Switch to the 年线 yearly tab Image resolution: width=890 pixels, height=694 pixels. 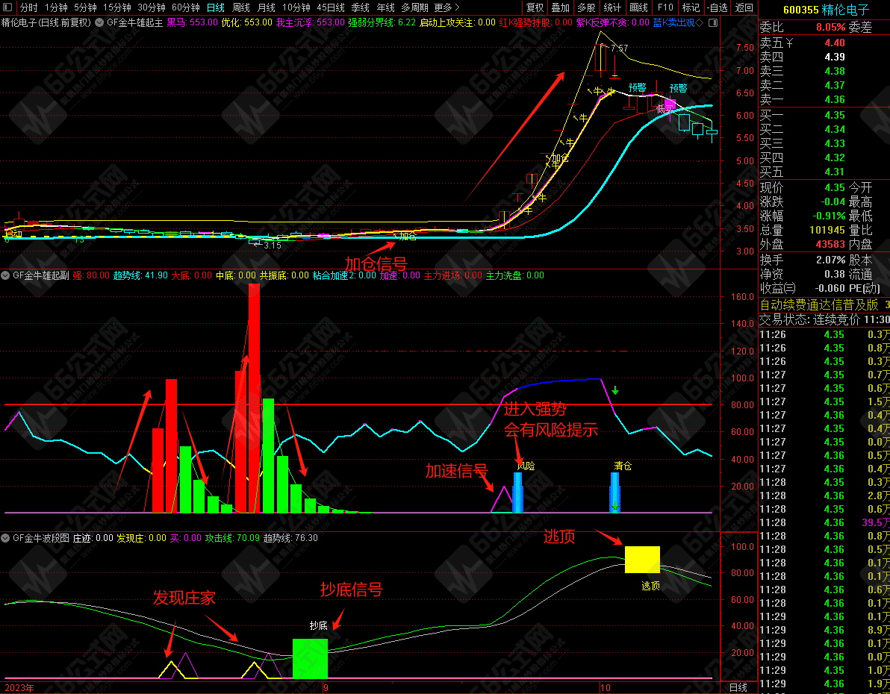click(x=386, y=7)
